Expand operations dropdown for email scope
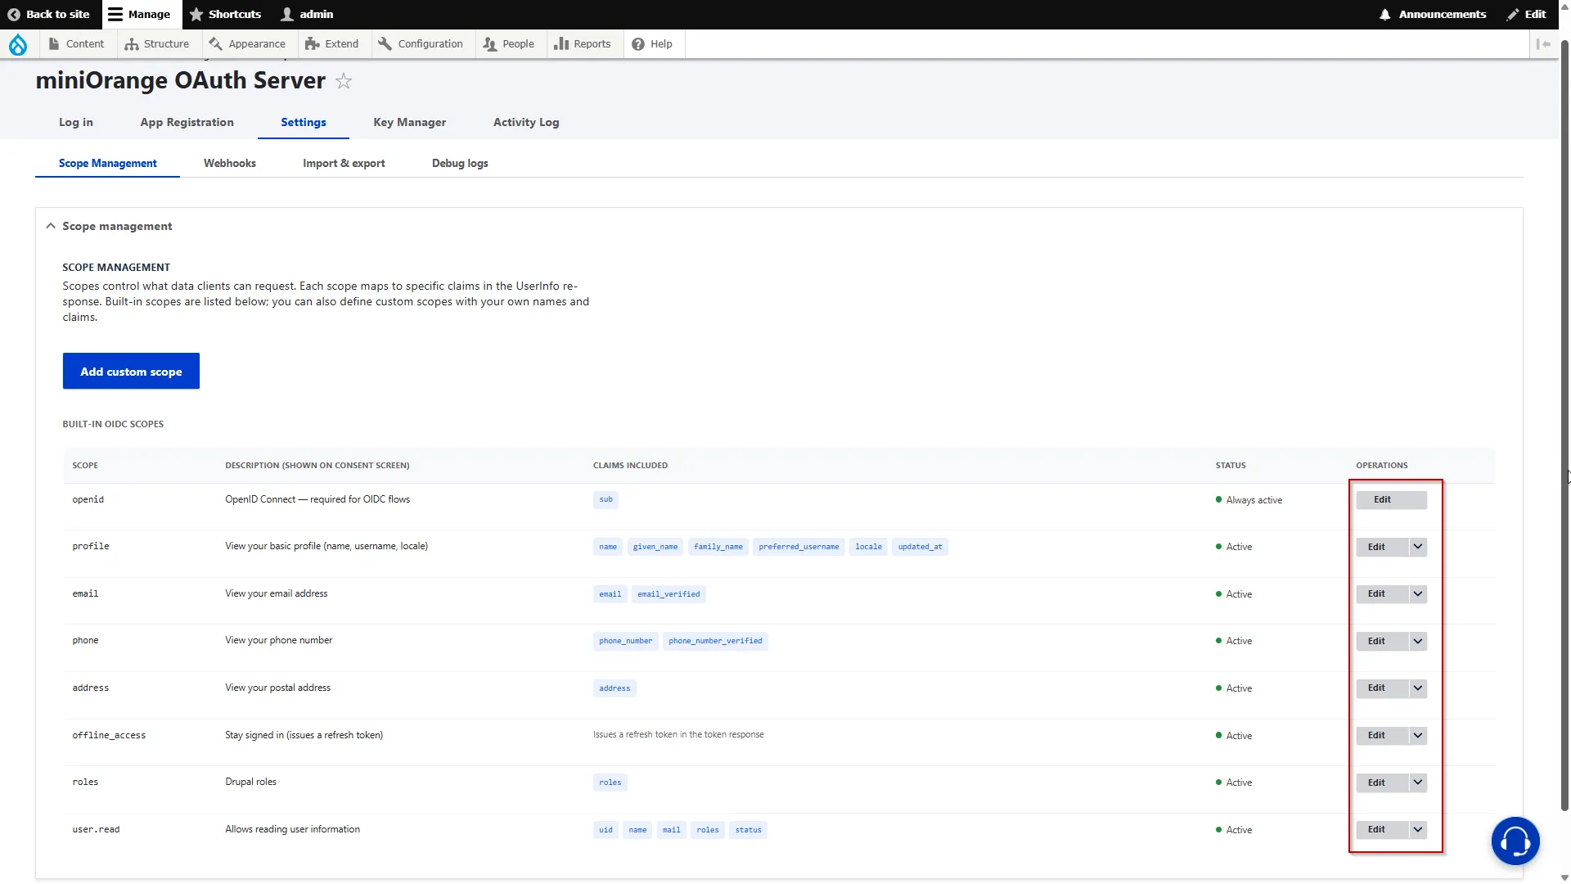Viewport: 1571px width, 884px height. 1418,594
